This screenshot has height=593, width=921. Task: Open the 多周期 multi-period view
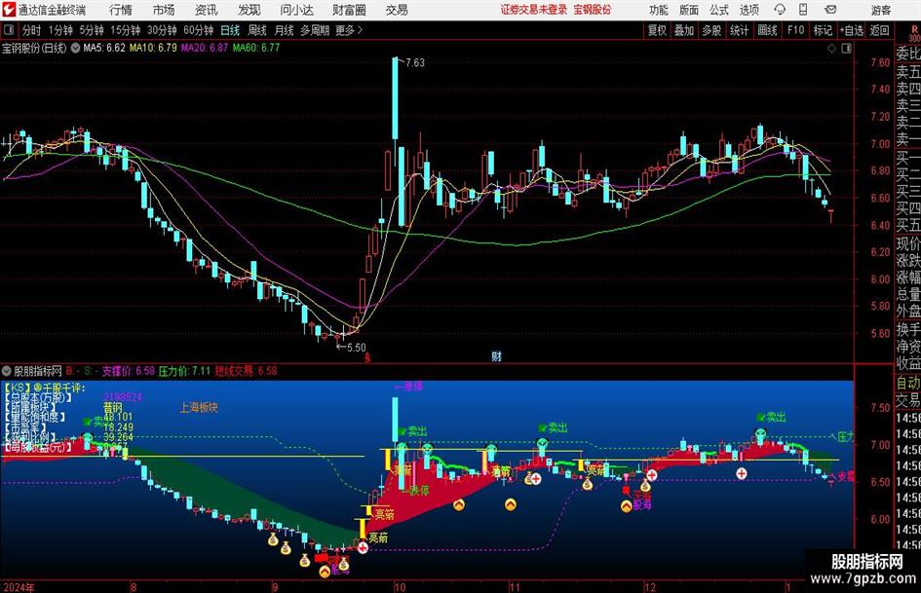(315, 30)
